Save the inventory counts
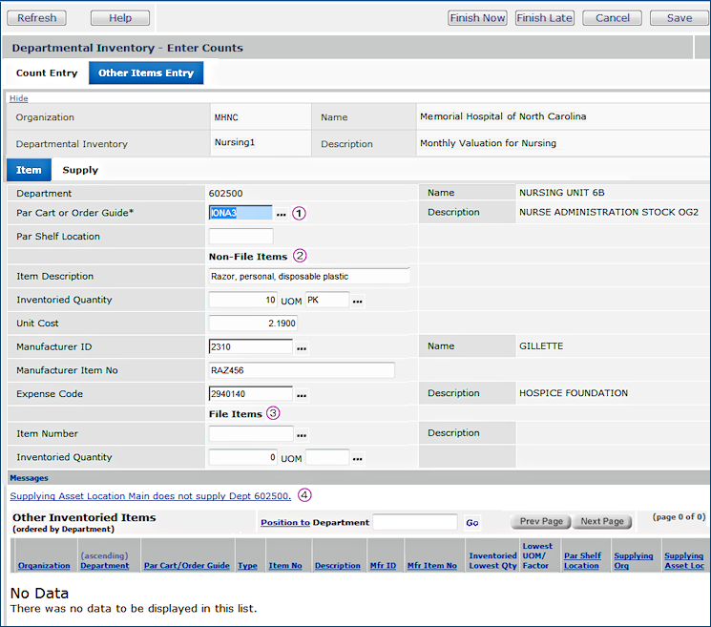This screenshot has height=627, width=711. tap(680, 18)
